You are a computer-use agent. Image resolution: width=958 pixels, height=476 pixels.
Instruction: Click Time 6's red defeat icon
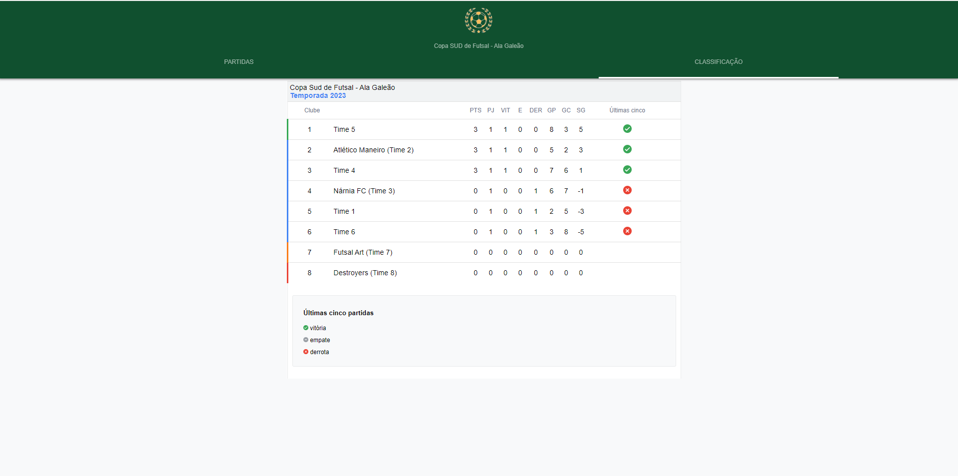[x=627, y=231]
